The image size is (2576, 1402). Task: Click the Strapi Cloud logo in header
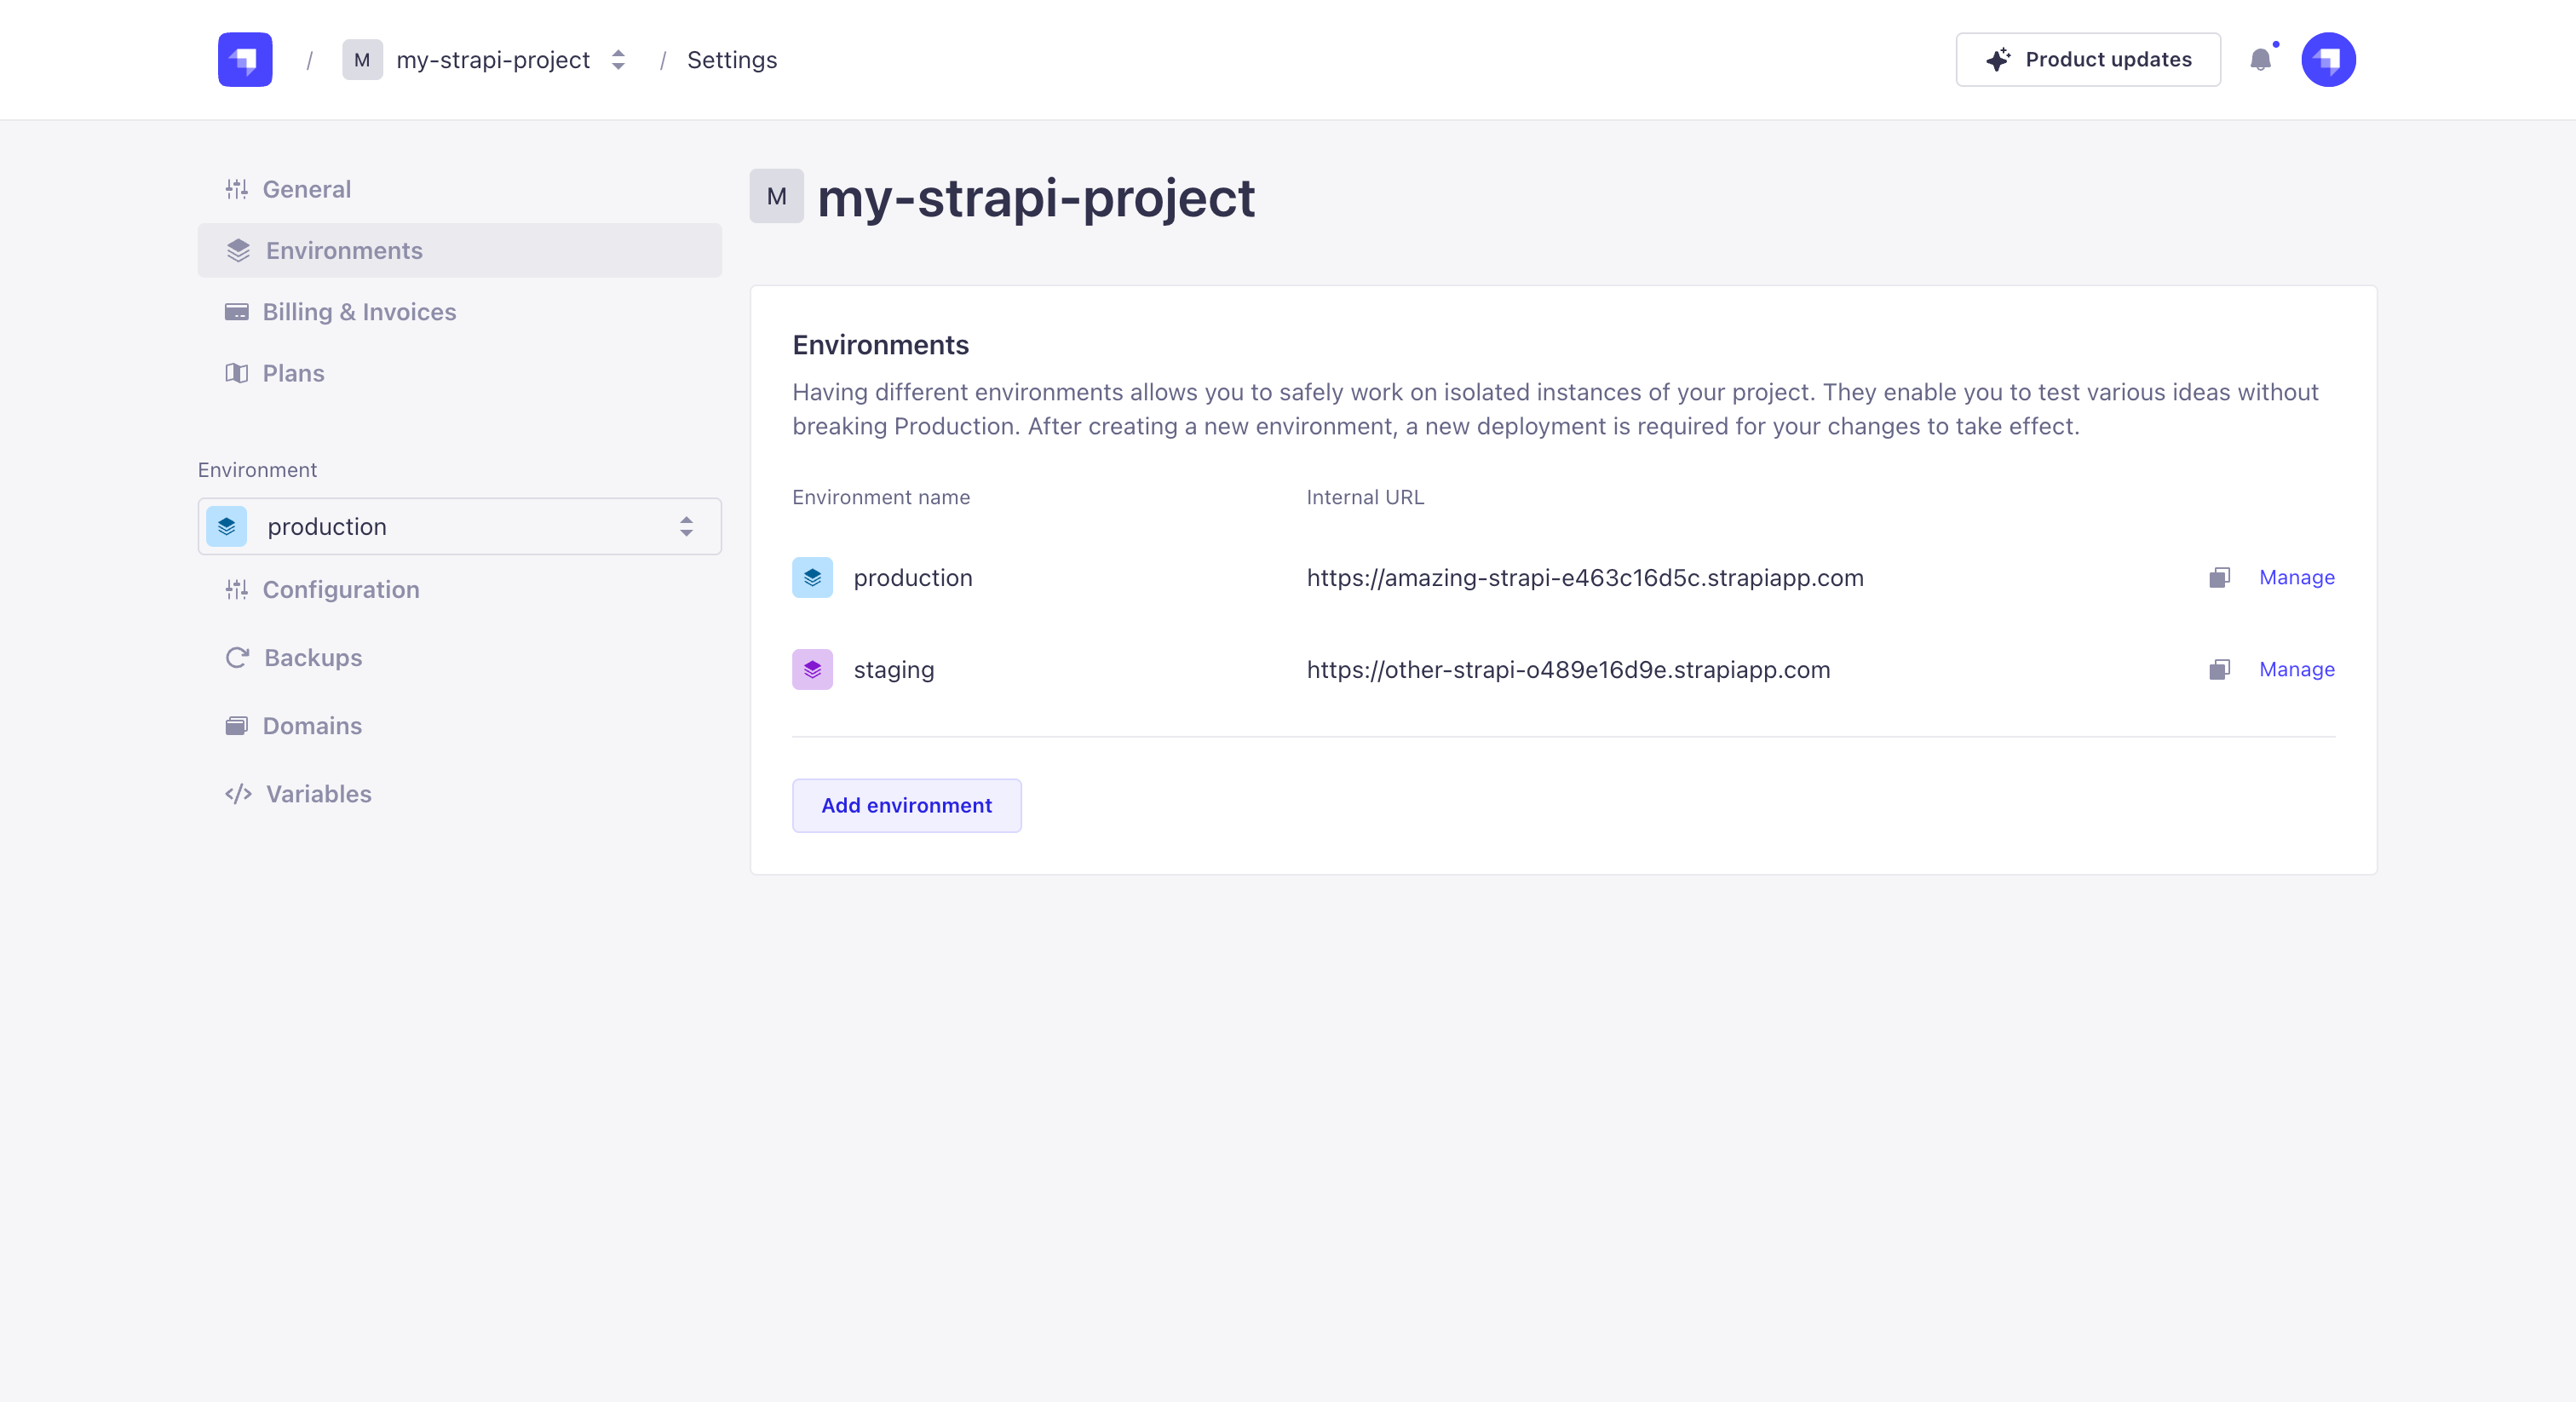pyautogui.click(x=245, y=60)
